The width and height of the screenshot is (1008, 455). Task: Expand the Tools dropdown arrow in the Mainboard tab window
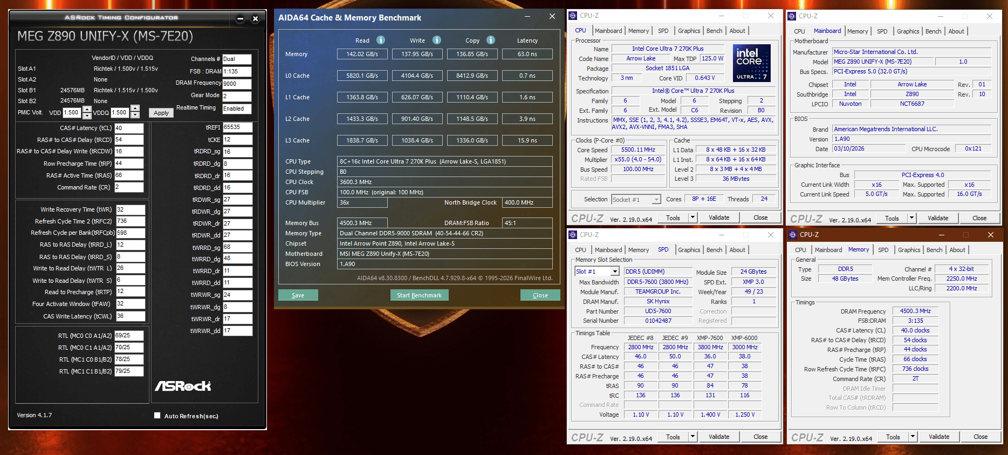tap(911, 218)
